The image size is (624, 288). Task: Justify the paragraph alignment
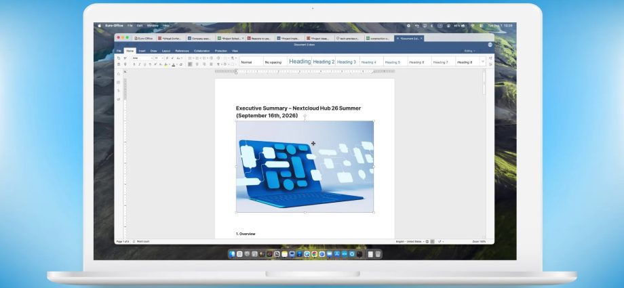[x=212, y=64]
